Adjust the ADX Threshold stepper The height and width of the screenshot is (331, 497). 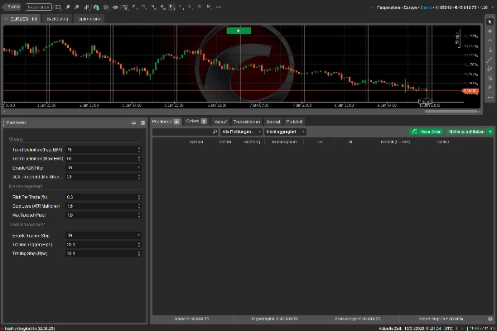pyautogui.click(x=139, y=177)
